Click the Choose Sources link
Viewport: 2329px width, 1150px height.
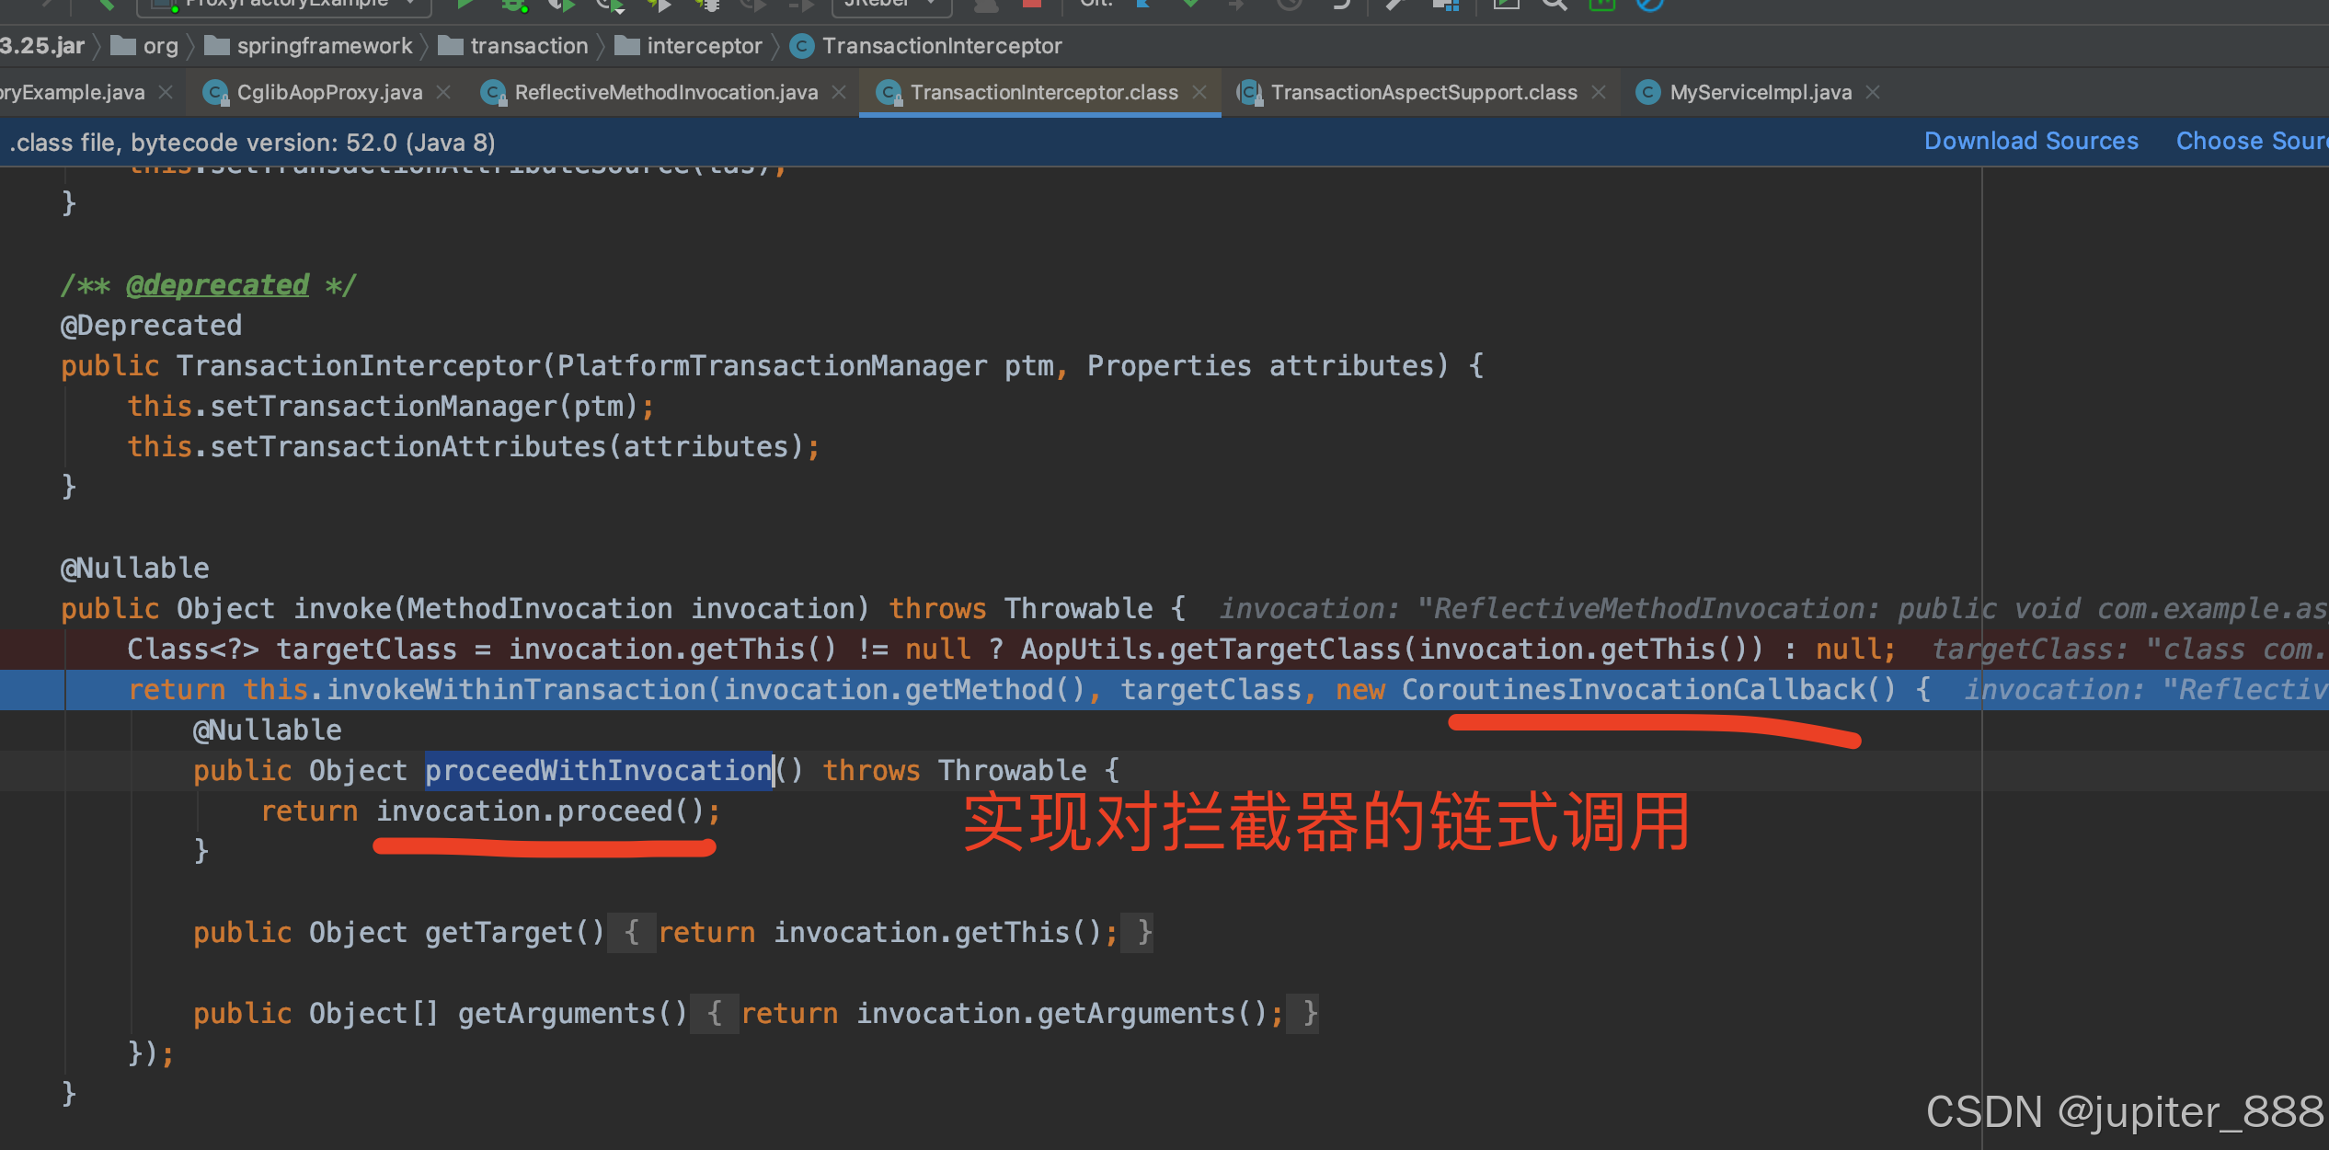pos(2252,142)
